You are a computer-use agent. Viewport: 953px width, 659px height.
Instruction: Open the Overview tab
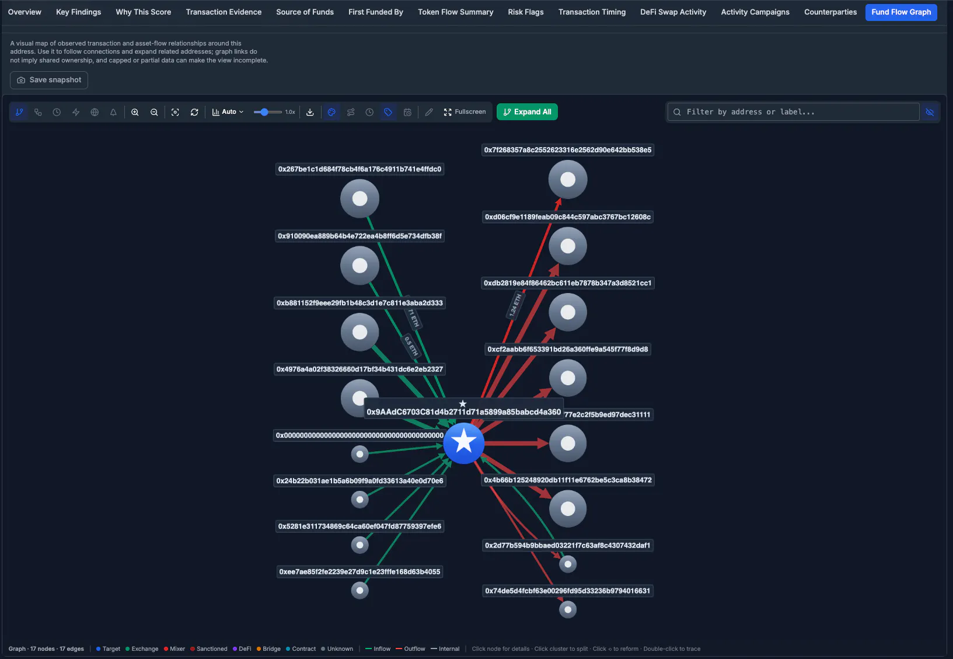(25, 12)
